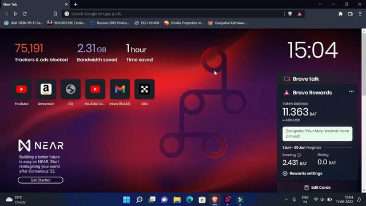The height and width of the screenshot is (206, 366).
Task: Click the Congrats May rewards arrived notice
Action: pyautogui.click(x=317, y=133)
